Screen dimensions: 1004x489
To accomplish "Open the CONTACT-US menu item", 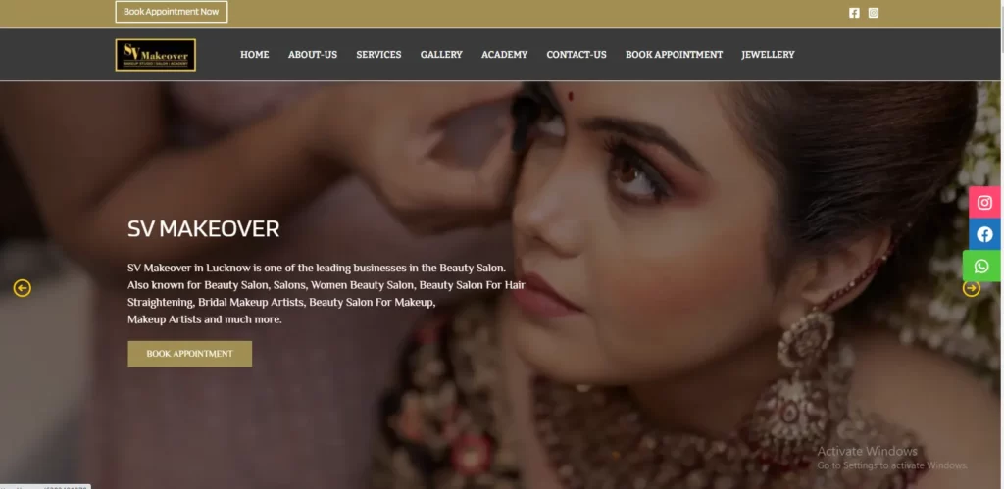I will click(x=577, y=55).
